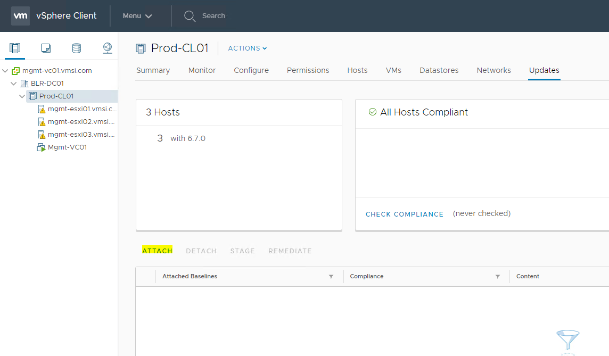Select Mgmt-VC01 virtual machine in tree
This screenshot has height=356, width=609.
point(67,147)
